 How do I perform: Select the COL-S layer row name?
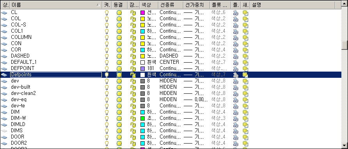pyautogui.click(x=18, y=25)
